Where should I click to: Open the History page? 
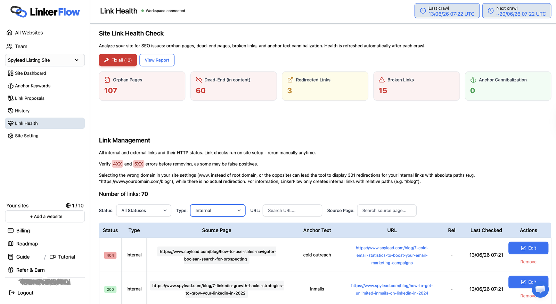coord(22,111)
